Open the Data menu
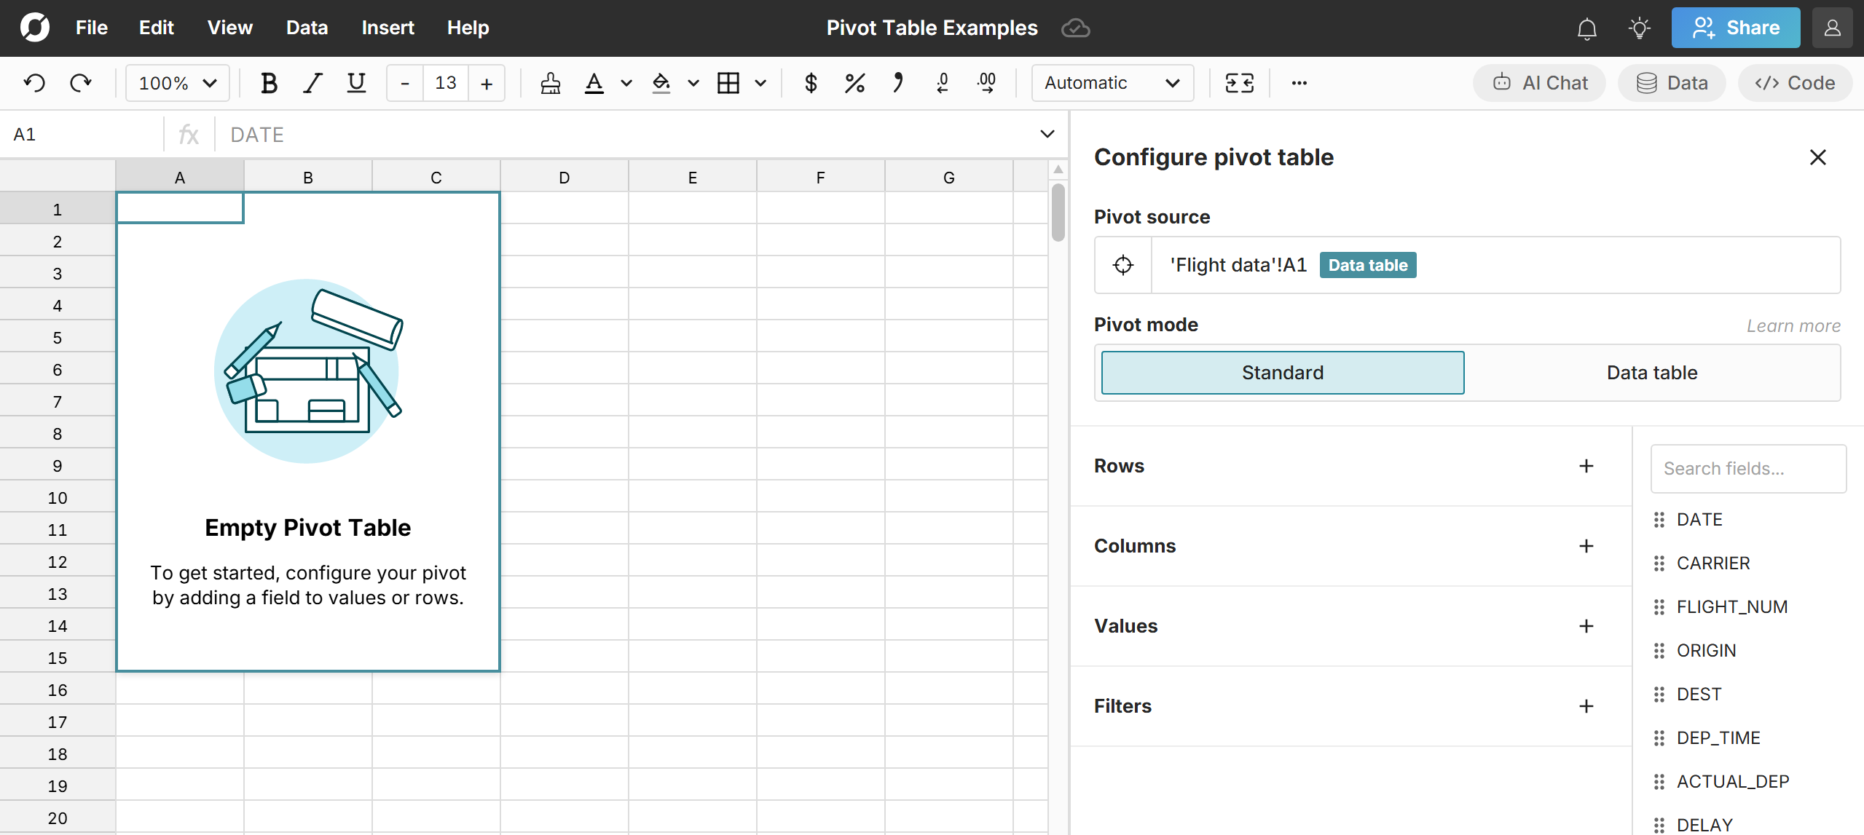 [x=306, y=28]
